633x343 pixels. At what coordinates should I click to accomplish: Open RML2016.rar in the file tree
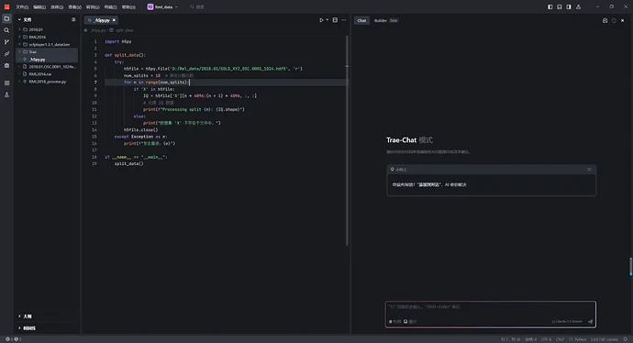[x=47, y=74]
